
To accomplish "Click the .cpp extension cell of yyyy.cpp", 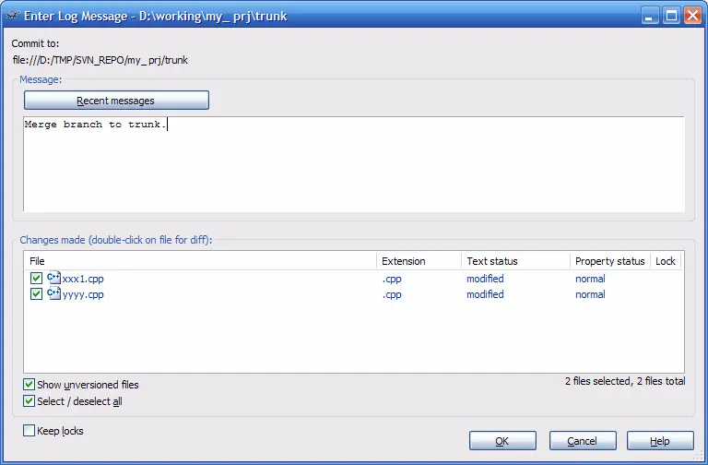I will pos(392,294).
